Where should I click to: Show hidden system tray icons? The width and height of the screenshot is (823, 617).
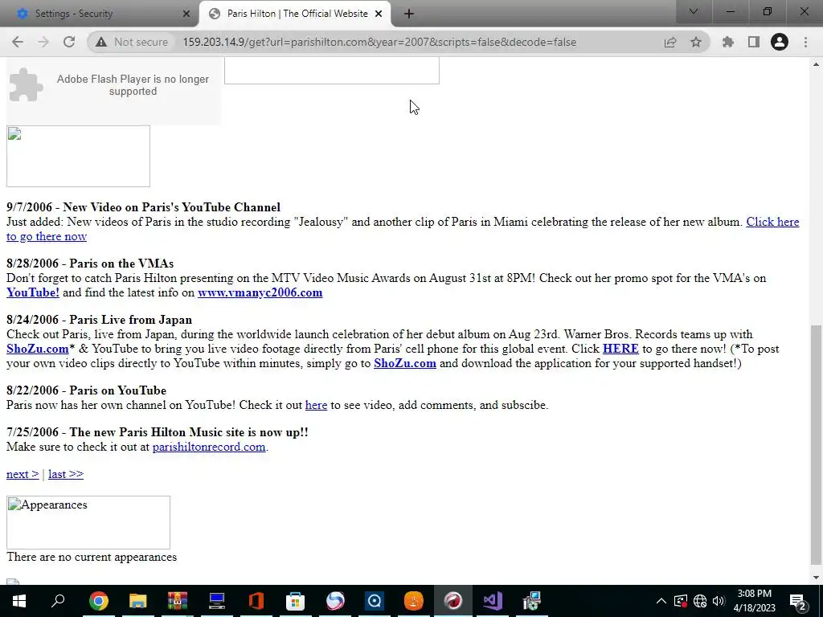pos(661,601)
